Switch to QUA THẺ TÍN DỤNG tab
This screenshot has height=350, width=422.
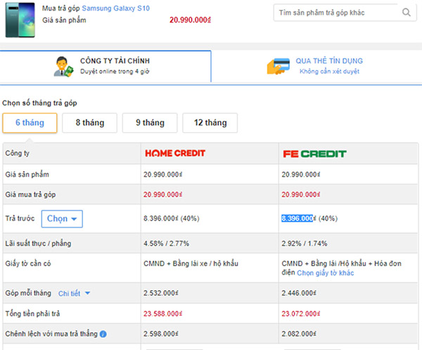(x=316, y=66)
